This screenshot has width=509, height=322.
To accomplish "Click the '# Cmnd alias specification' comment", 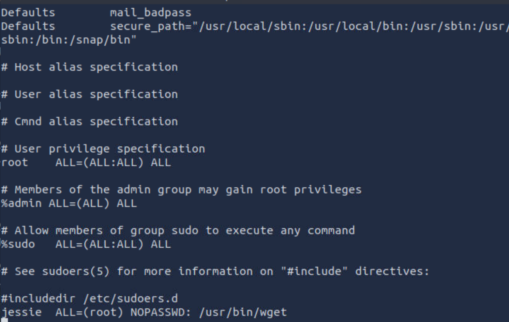I will pyautogui.click(x=89, y=122).
